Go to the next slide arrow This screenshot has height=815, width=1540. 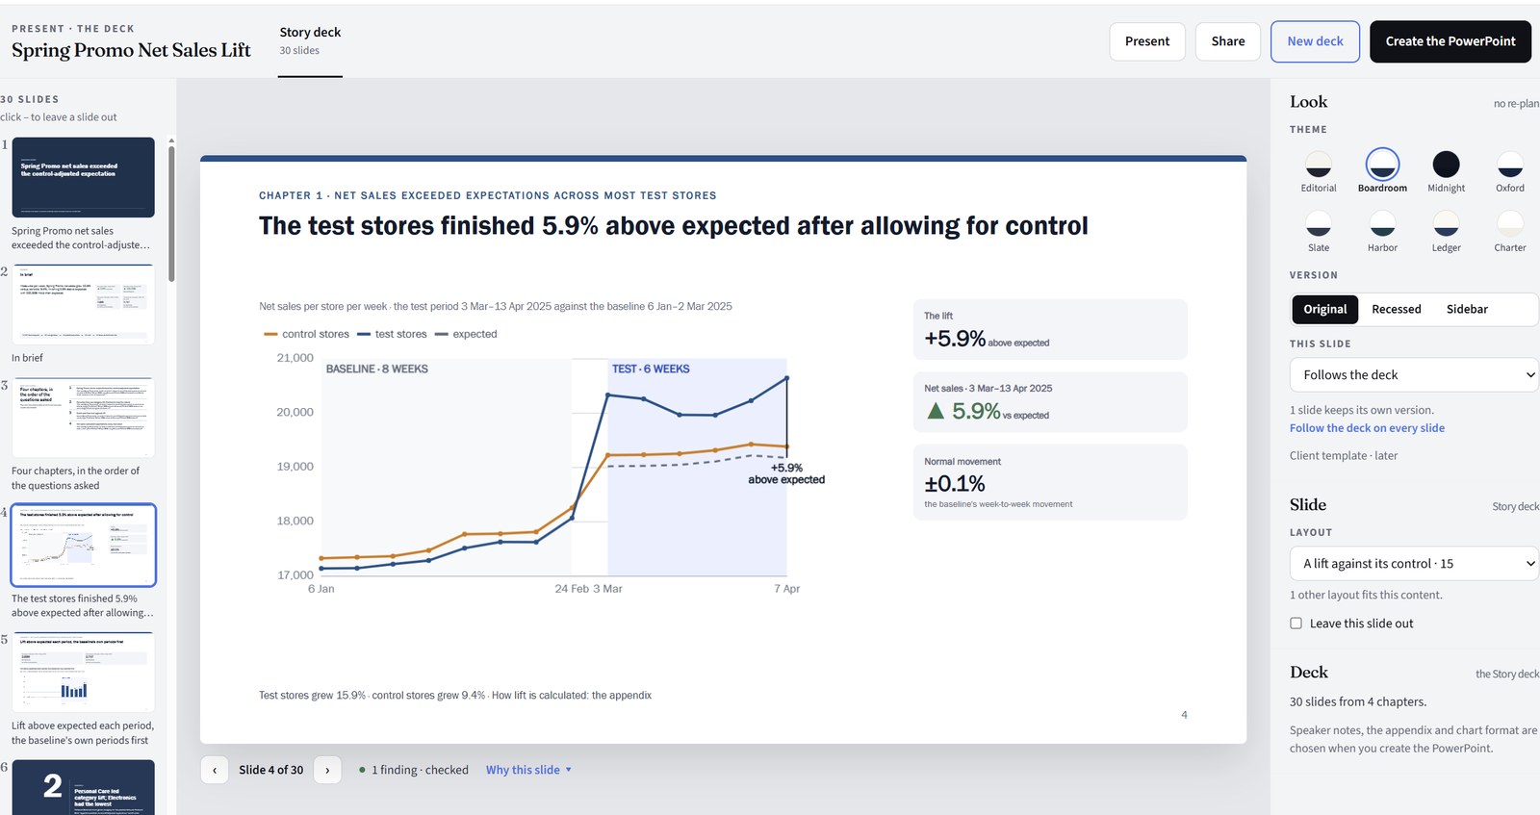click(x=327, y=770)
